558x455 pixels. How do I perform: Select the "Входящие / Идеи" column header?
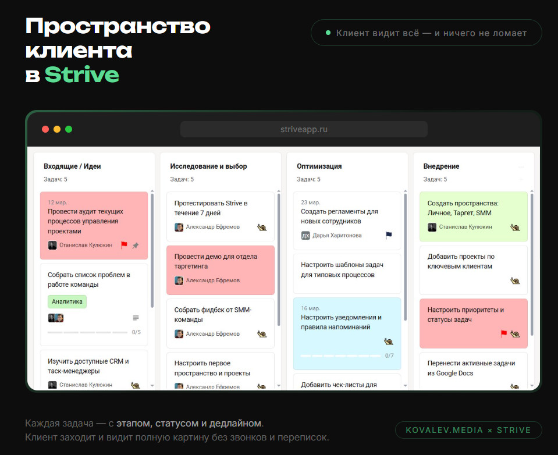click(x=72, y=166)
